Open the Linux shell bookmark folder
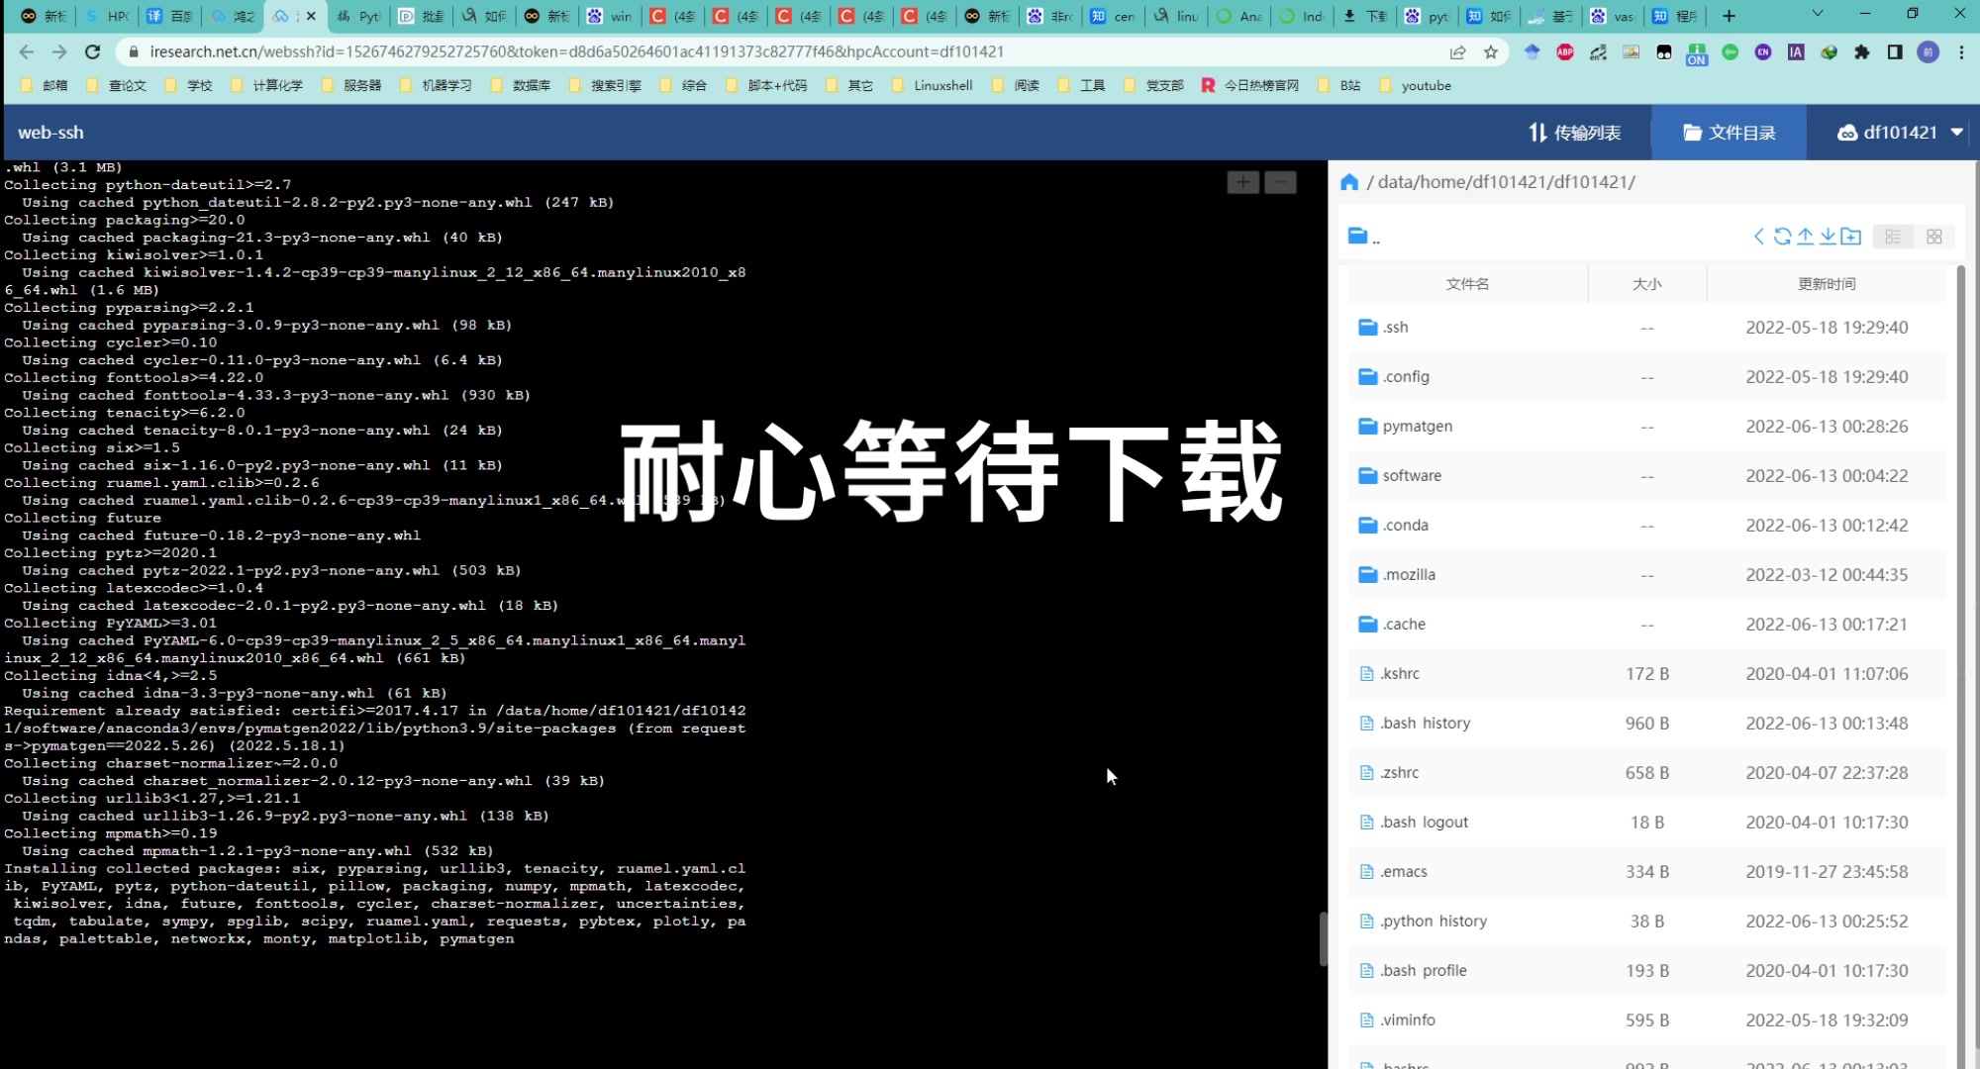Screen dimensions: 1980x1069 941,84
